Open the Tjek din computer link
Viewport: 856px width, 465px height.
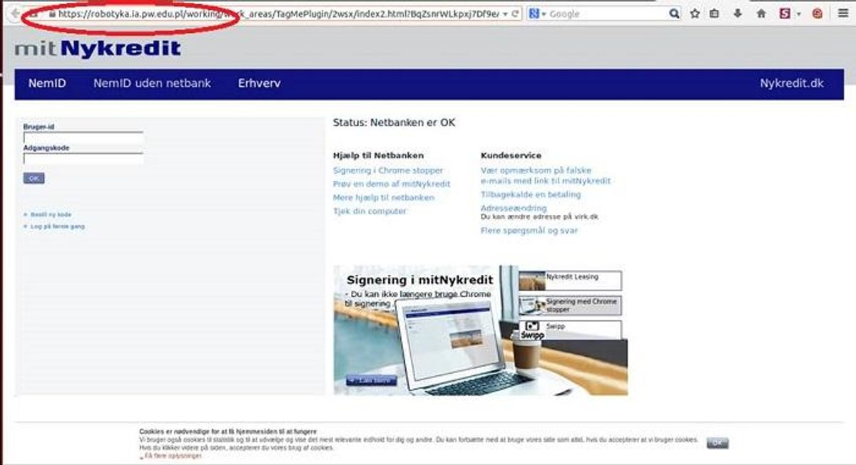pyautogui.click(x=370, y=211)
